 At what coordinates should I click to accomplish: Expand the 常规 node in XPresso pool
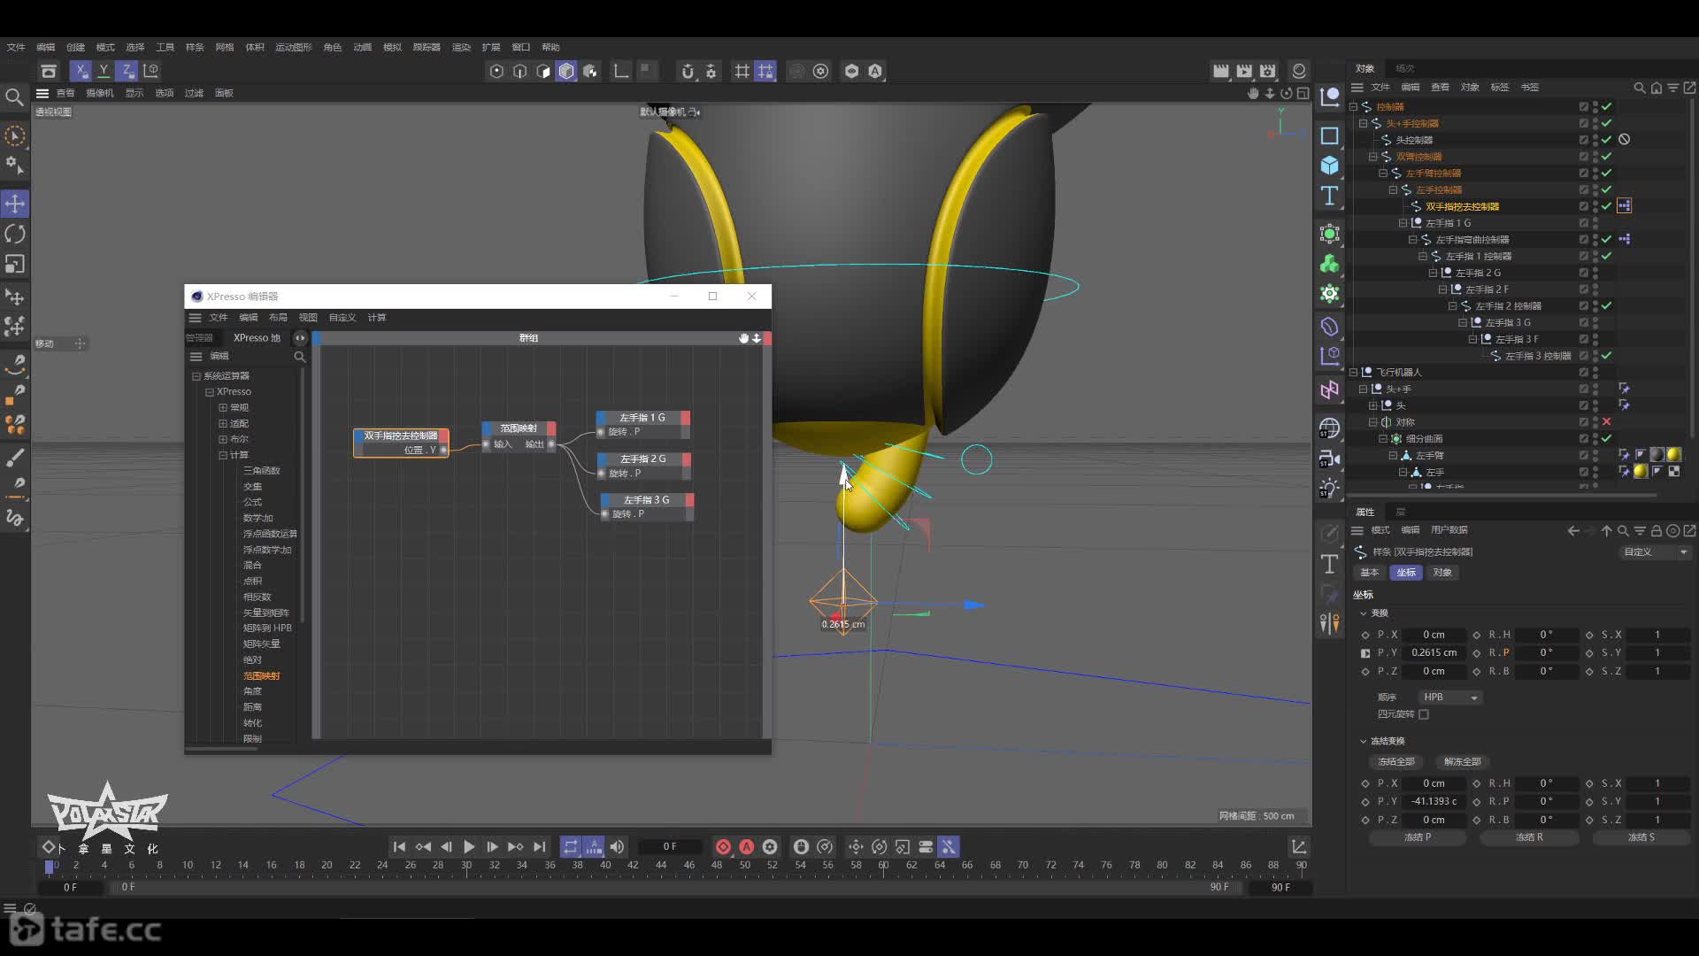click(x=223, y=408)
